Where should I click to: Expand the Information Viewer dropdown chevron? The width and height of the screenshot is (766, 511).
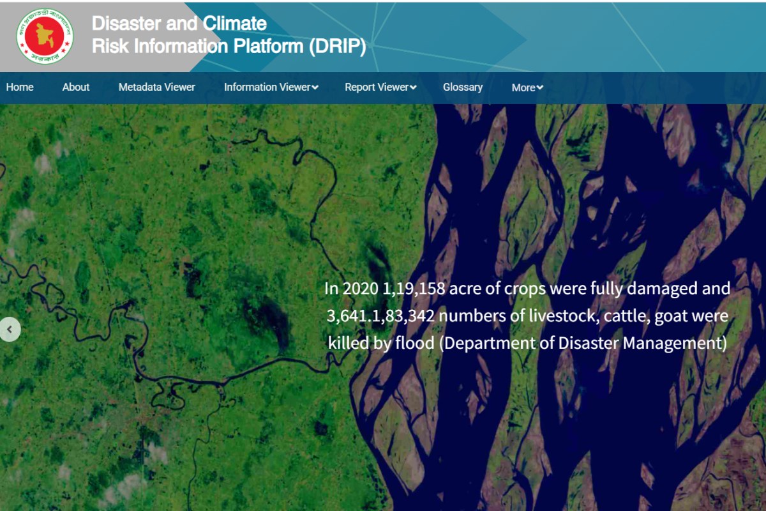315,88
